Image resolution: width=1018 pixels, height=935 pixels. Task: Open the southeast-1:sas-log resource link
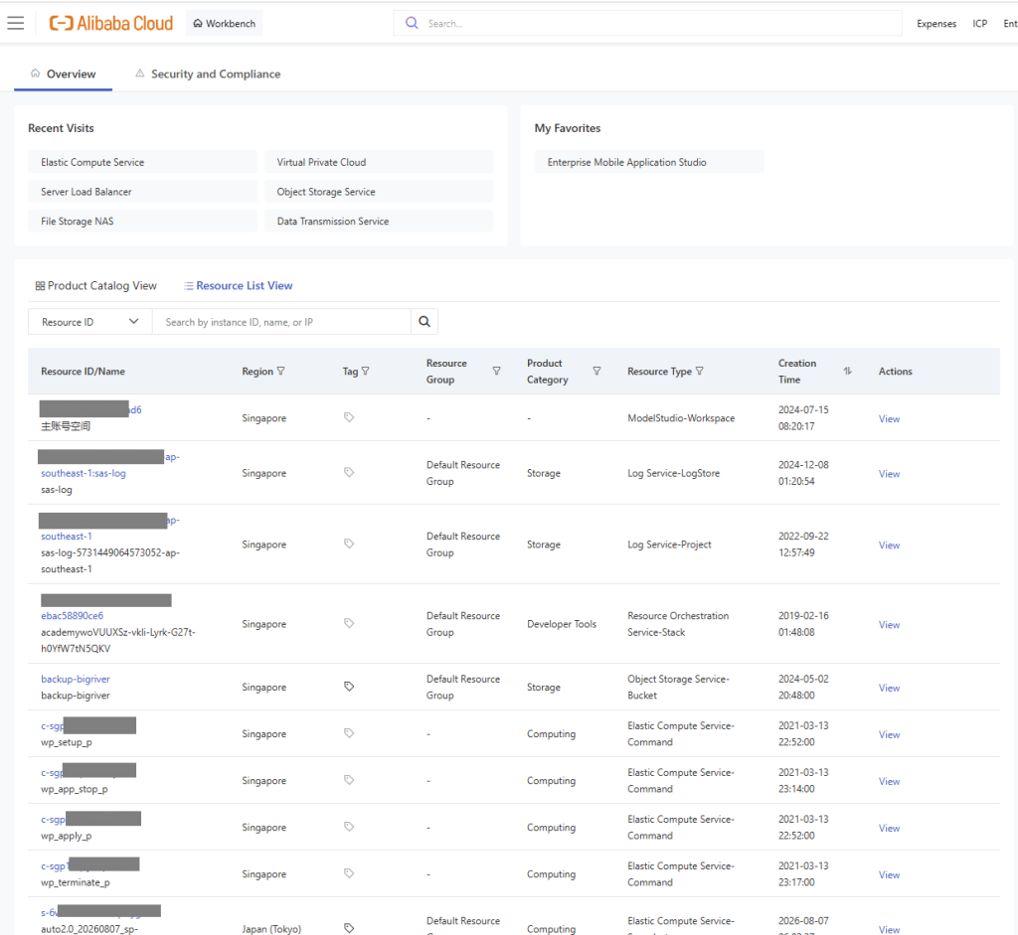(84, 473)
